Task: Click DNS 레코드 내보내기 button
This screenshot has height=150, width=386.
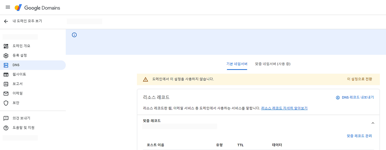Action: 355,98
